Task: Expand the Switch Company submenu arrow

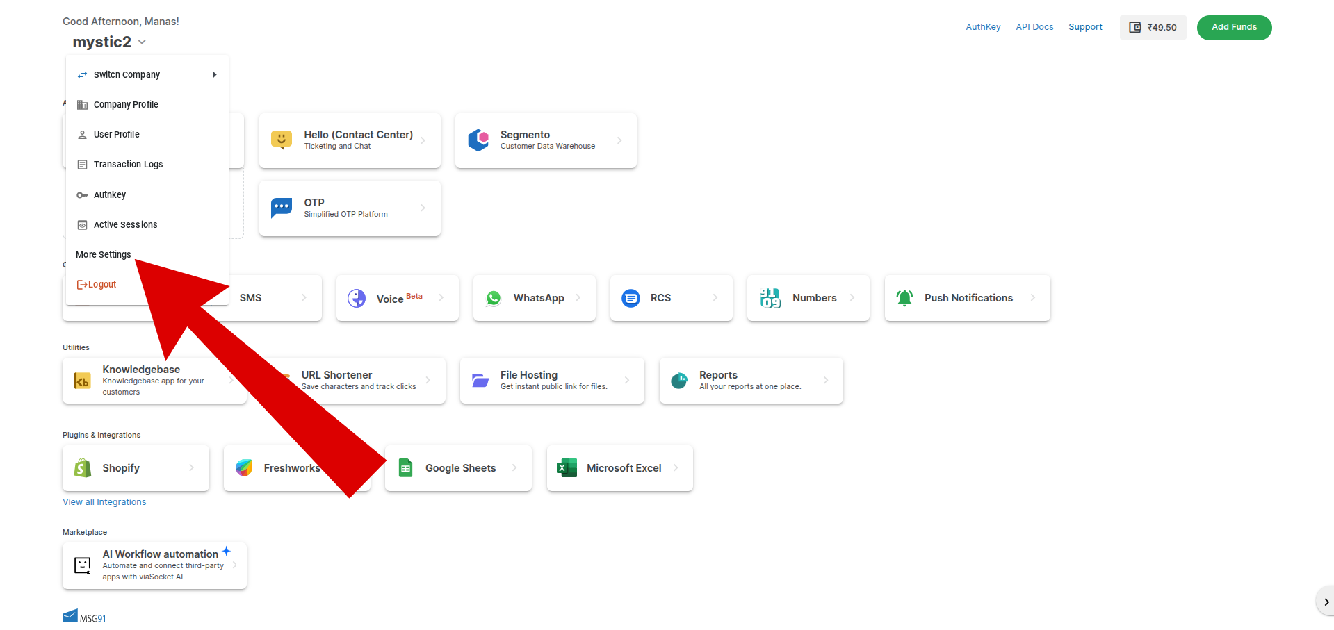Action: 215,75
